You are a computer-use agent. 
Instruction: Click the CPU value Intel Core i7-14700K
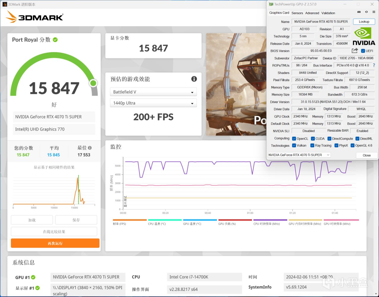(x=204, y=277)
